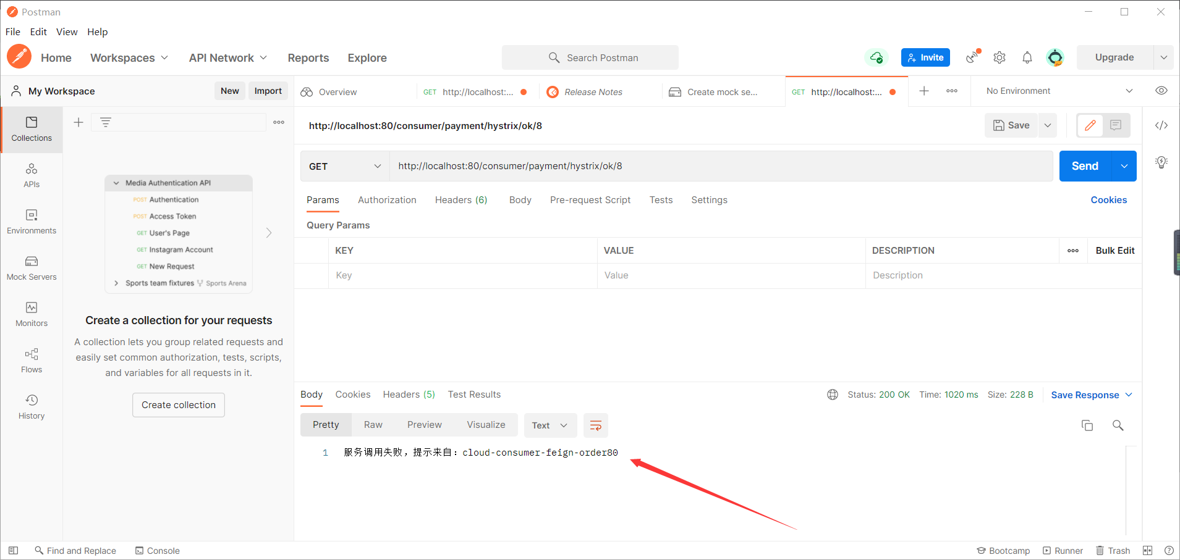Toggle response line wrap icon

coord(596,425)
